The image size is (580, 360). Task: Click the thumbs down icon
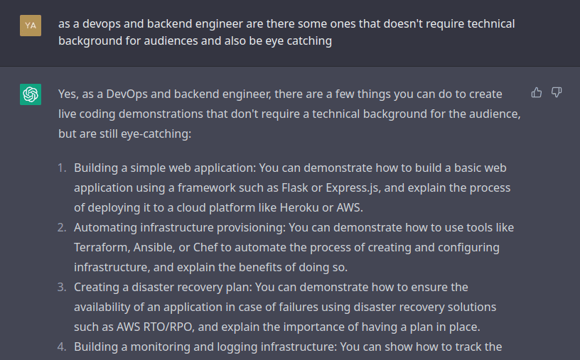557,92
